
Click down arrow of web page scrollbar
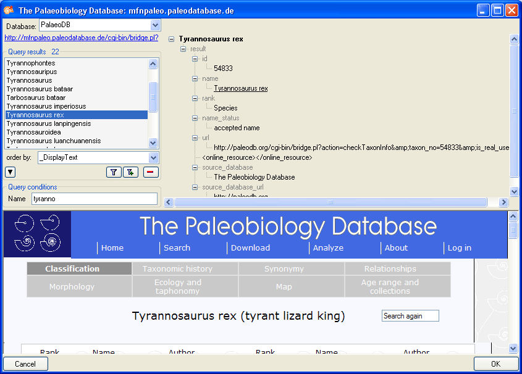click(513, 349)
